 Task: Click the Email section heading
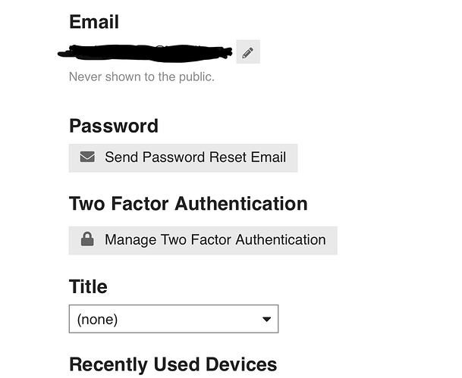(x=94, y=22)
